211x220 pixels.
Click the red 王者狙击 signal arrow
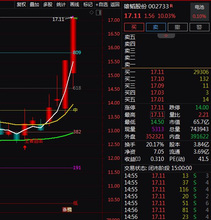coord(25,147)
